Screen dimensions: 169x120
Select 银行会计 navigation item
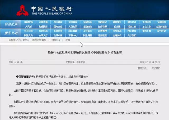tap(132, 22)
